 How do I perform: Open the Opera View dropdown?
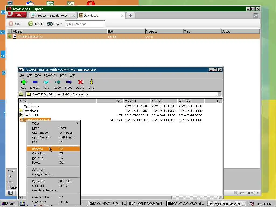54,24
